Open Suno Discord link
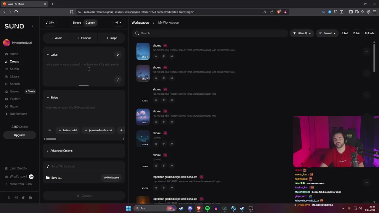This screenshot has width=379, height=213. point(30,198)
